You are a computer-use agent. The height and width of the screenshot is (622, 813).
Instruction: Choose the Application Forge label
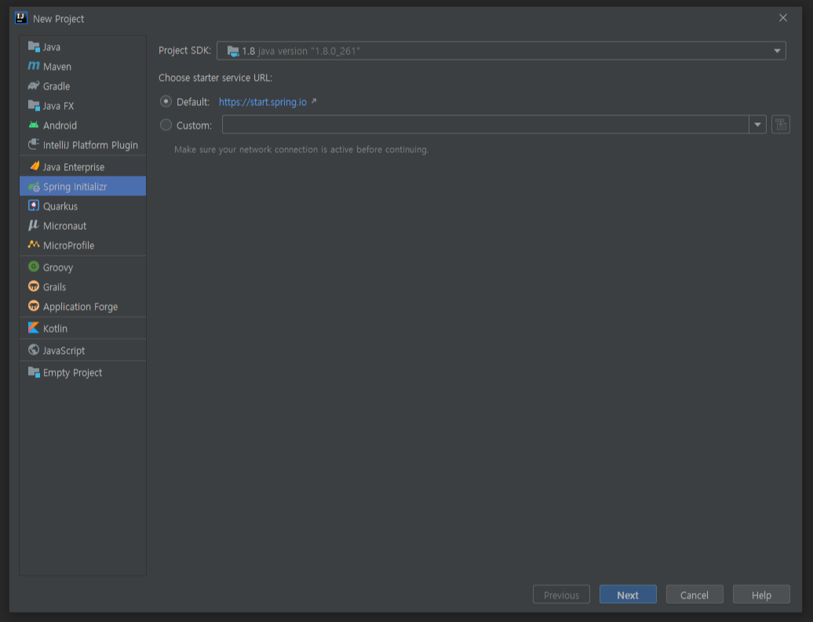click(x=80, y=307)
